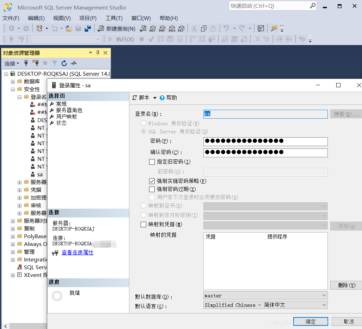Click the Navigate Backward icon

[x=12, y=29]
